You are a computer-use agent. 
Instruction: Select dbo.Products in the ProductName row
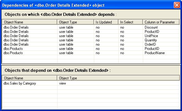click(13, 53)
